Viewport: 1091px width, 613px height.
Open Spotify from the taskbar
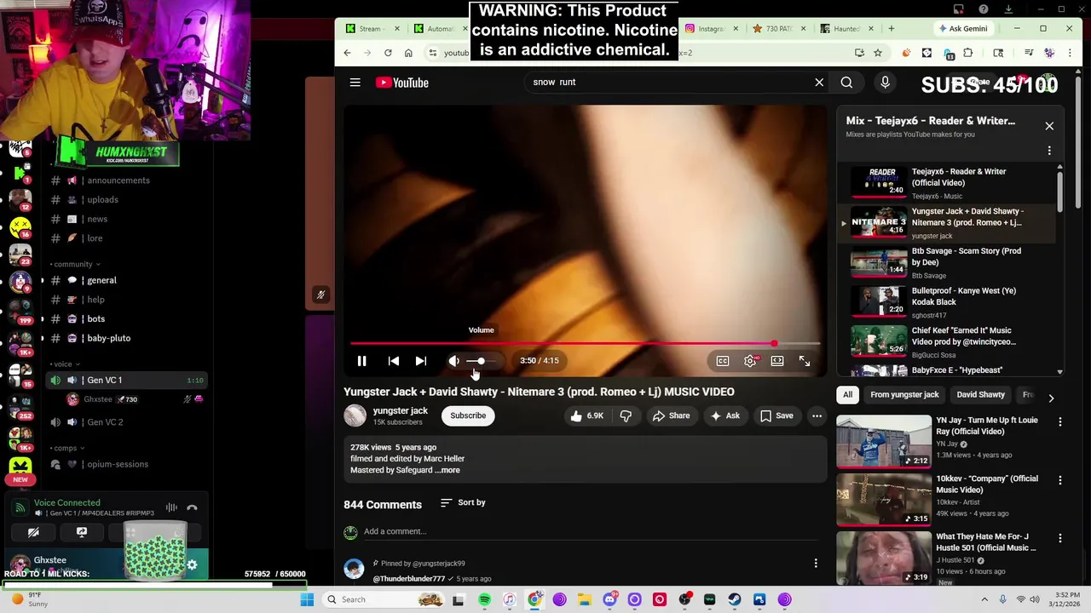(484, 599)
